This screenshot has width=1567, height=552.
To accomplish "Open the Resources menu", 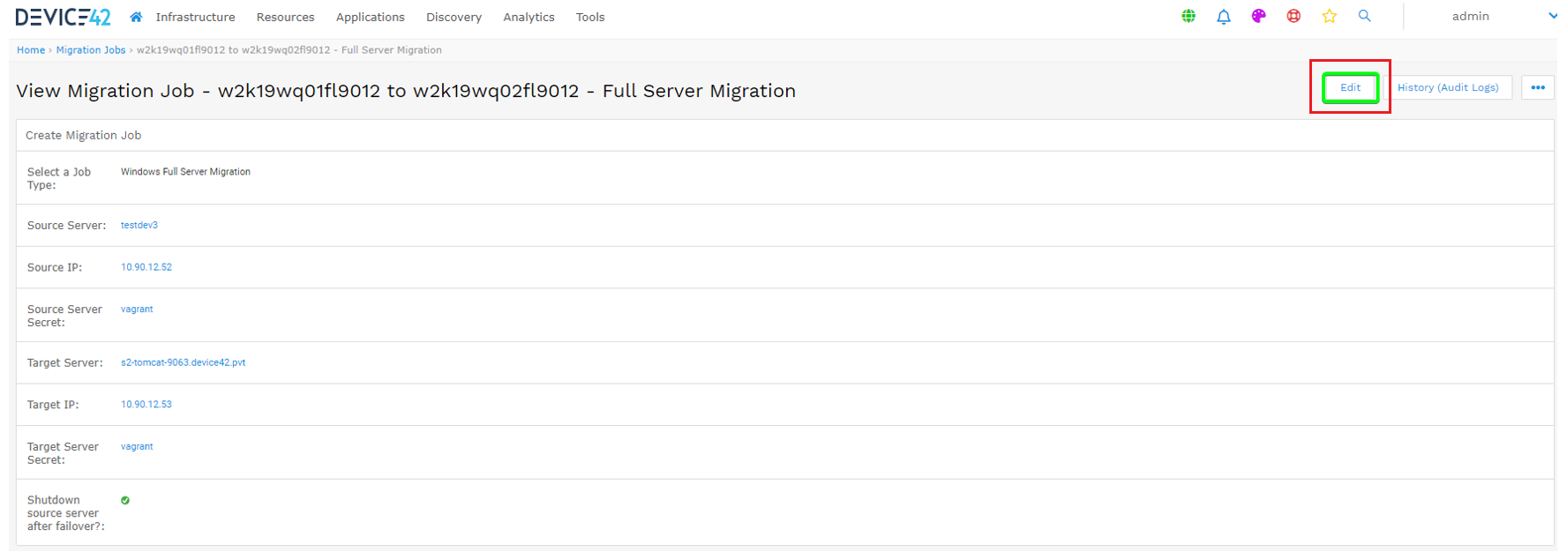I will point(285,17).
